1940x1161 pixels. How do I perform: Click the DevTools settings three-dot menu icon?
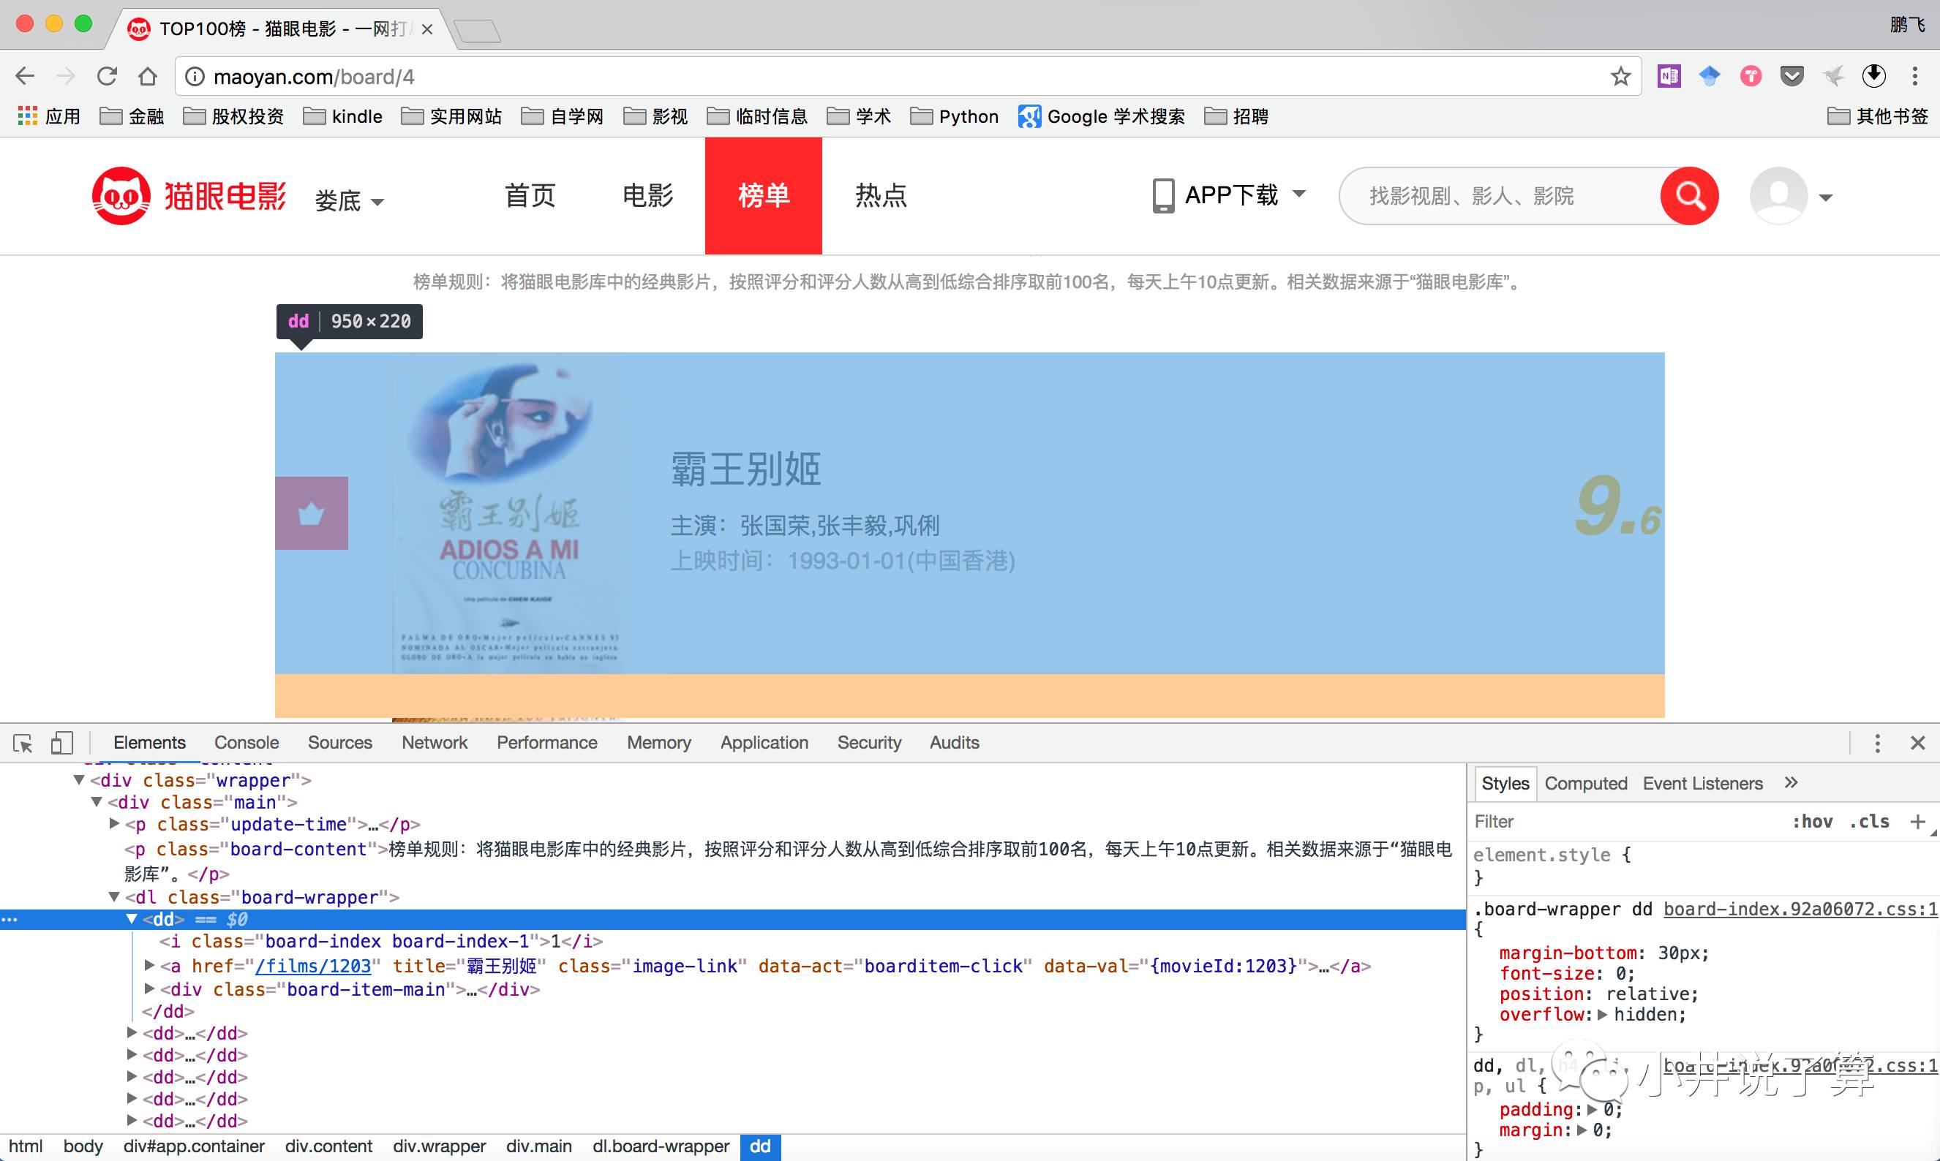click(x=1878, y=742)
